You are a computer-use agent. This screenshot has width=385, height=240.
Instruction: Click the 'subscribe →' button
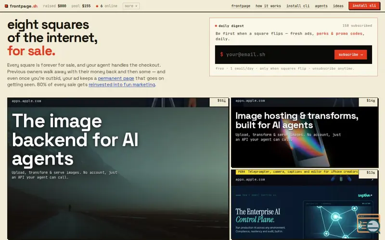click(350, 55)
